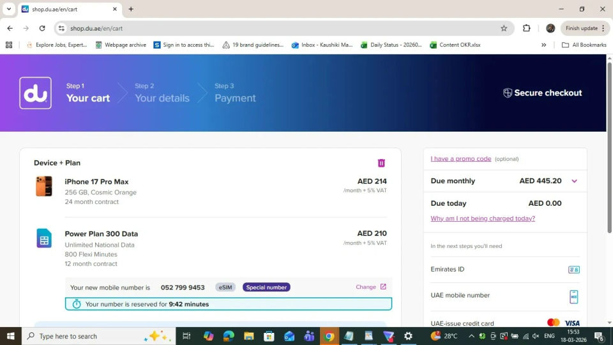Bookmark this page with the star icon
This screenshot has height=345, width=613.
[x=504, y=28]
